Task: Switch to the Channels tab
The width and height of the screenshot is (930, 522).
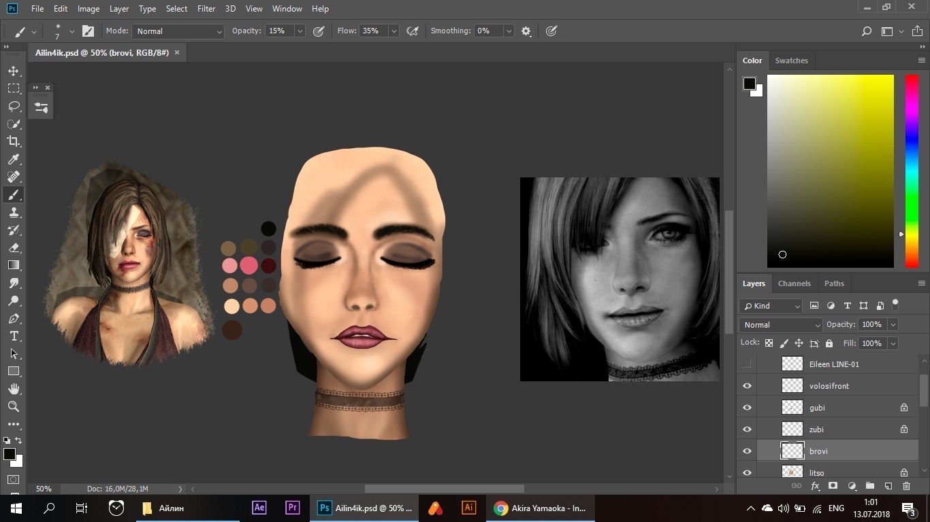Action: [794, 283]
